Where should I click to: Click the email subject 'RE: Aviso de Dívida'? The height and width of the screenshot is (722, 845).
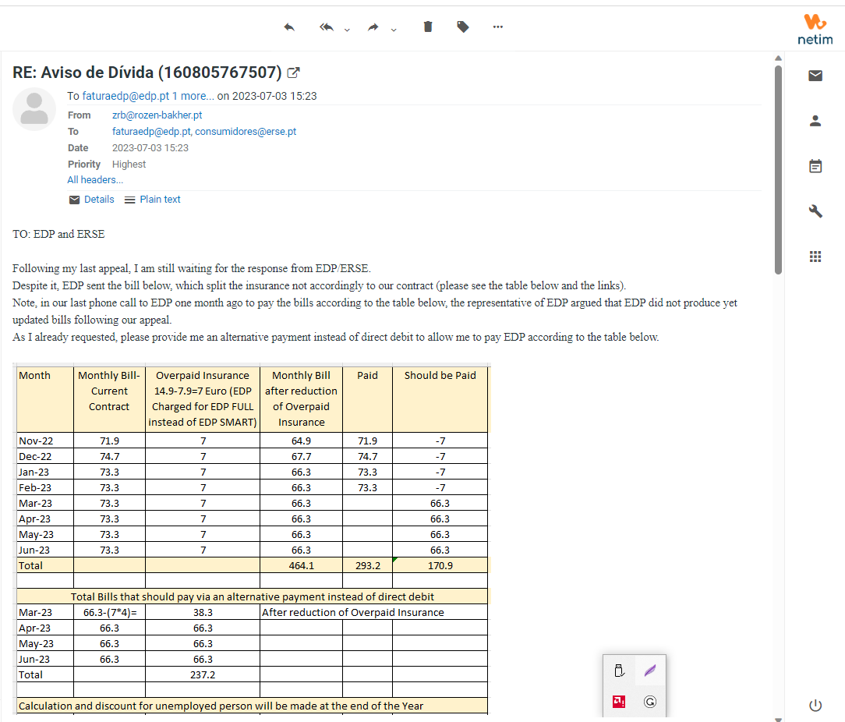tap(147, 73)
